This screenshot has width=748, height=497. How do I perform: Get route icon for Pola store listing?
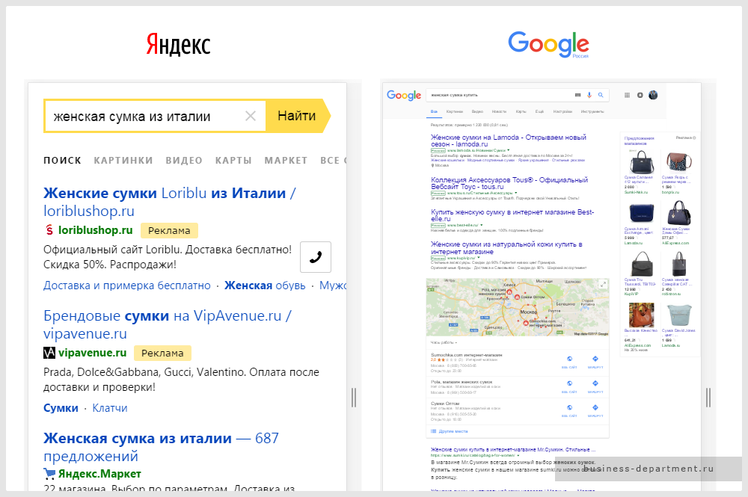click(595, 383)
